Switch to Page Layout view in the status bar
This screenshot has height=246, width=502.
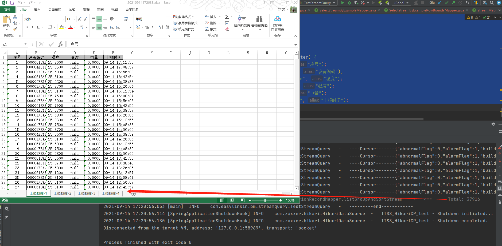[232, 200]
